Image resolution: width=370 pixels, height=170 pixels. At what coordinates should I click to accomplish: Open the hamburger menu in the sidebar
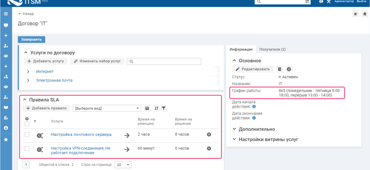tap(6, 14)
